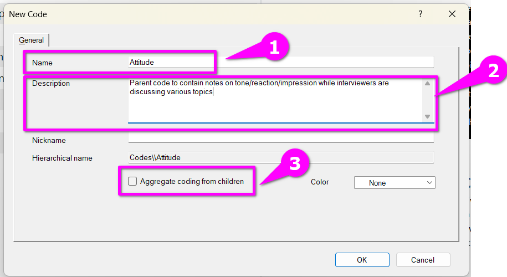507x277 pixels.
Task: Click the Hierarchical name field showing Codes\\Attitude
Action: pyautogui.click(x=280, y=157)
